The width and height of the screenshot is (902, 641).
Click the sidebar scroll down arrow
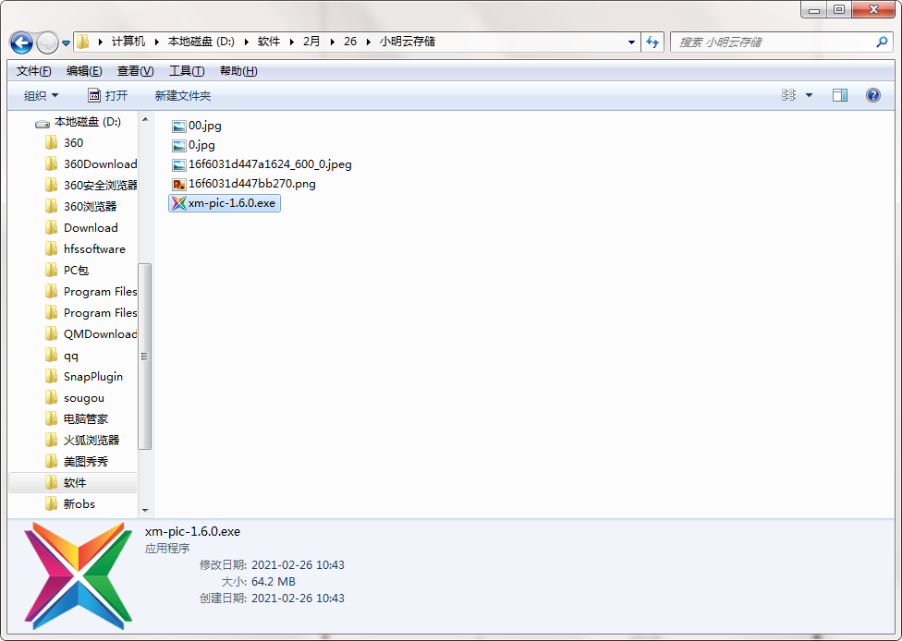145,511
